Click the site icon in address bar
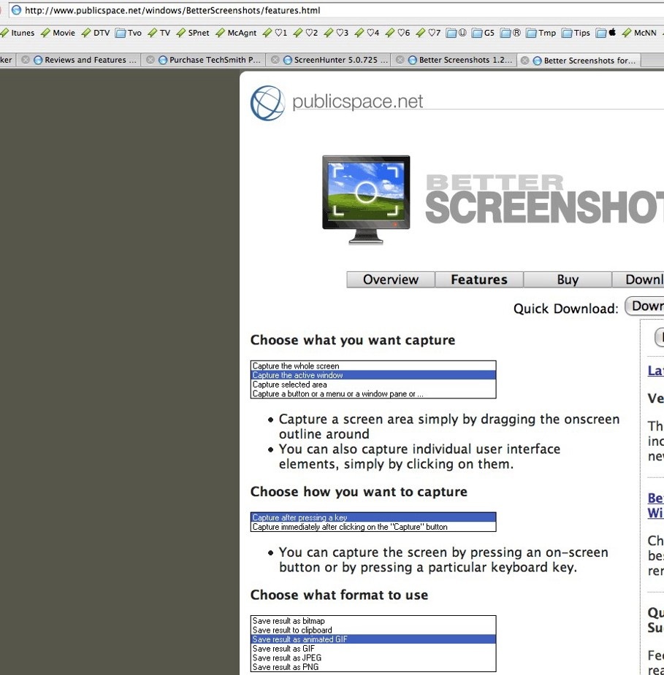 (x=16, y=10)
